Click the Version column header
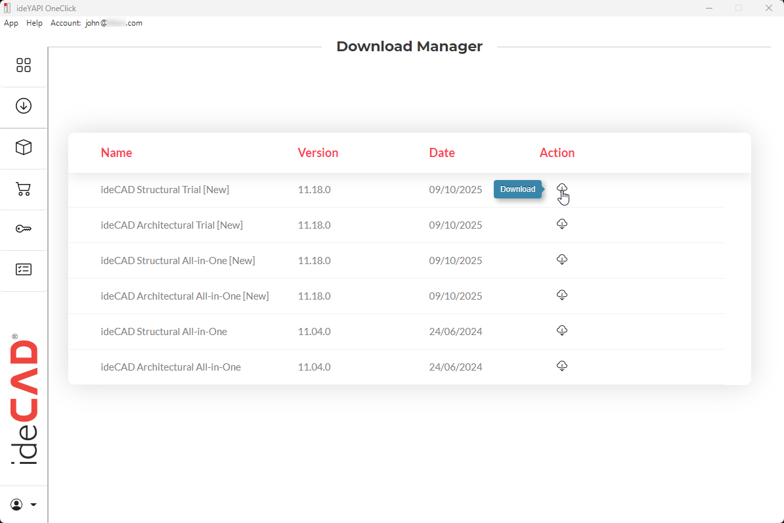This screenshot has width=784, height=523. (x=318, y=152)
